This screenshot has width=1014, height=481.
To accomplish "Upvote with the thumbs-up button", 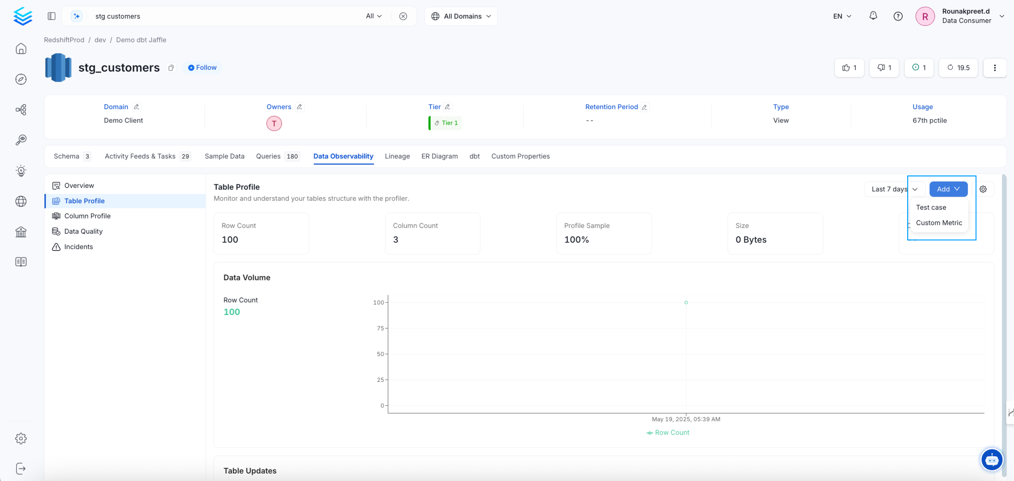I will point(849,68).
